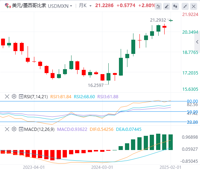This screenshot has height=172, width=200.
Task: Click the 18.7765 price axis label
Action: [190, 52]
